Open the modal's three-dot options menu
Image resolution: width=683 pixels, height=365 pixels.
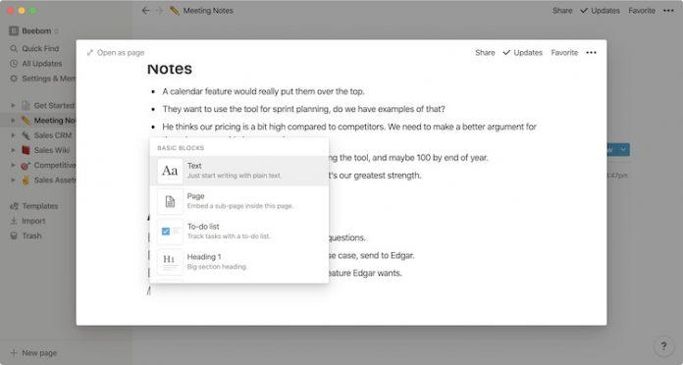591,53
